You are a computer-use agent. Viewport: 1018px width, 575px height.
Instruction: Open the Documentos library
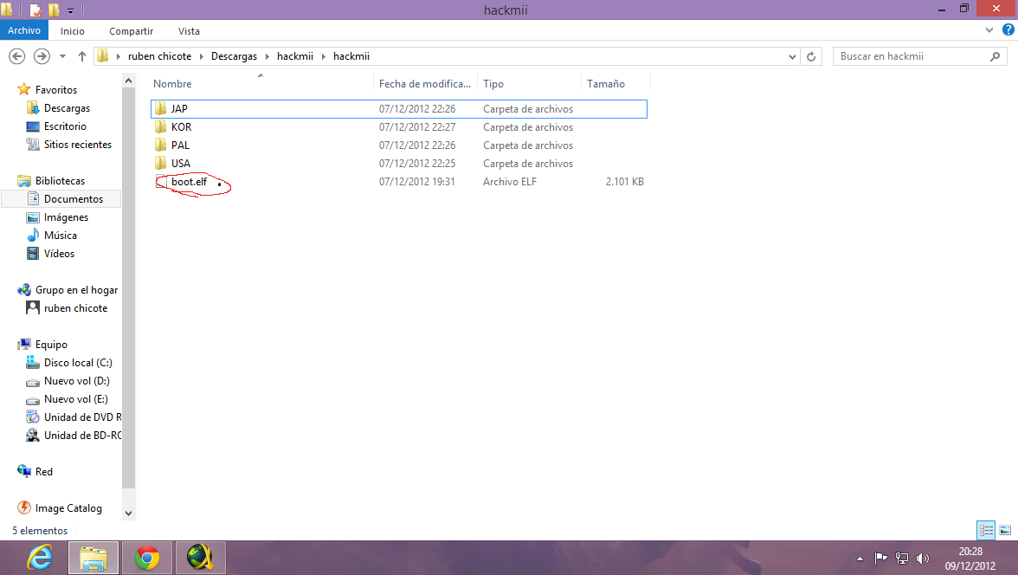click(74, 199)
